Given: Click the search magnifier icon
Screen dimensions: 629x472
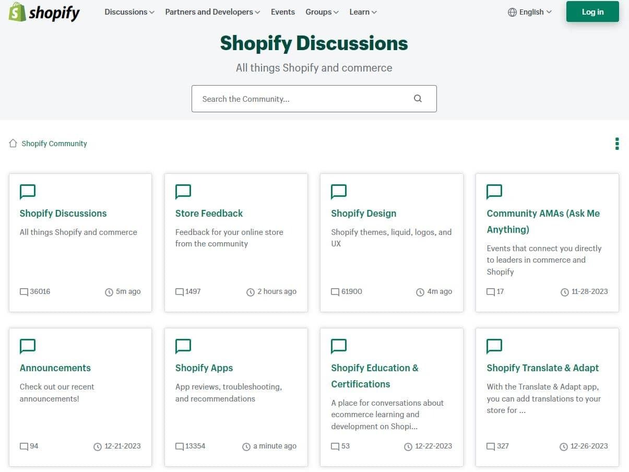Looking at the screenshot, I should tap(418, 99).
